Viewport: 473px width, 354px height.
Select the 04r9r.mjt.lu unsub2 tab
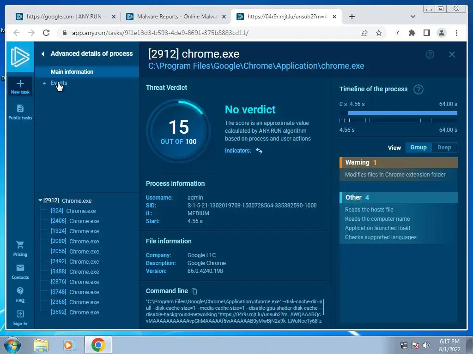coord(286,17)
